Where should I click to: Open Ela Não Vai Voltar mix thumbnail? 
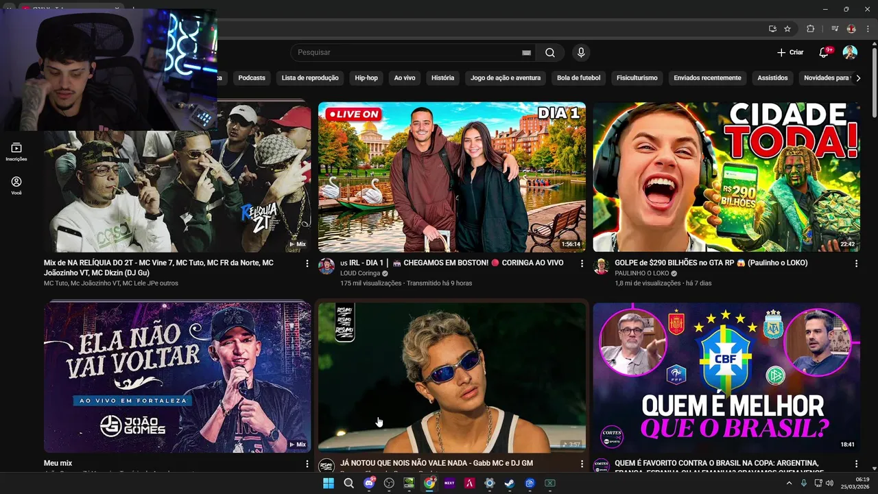coord(177,377)
